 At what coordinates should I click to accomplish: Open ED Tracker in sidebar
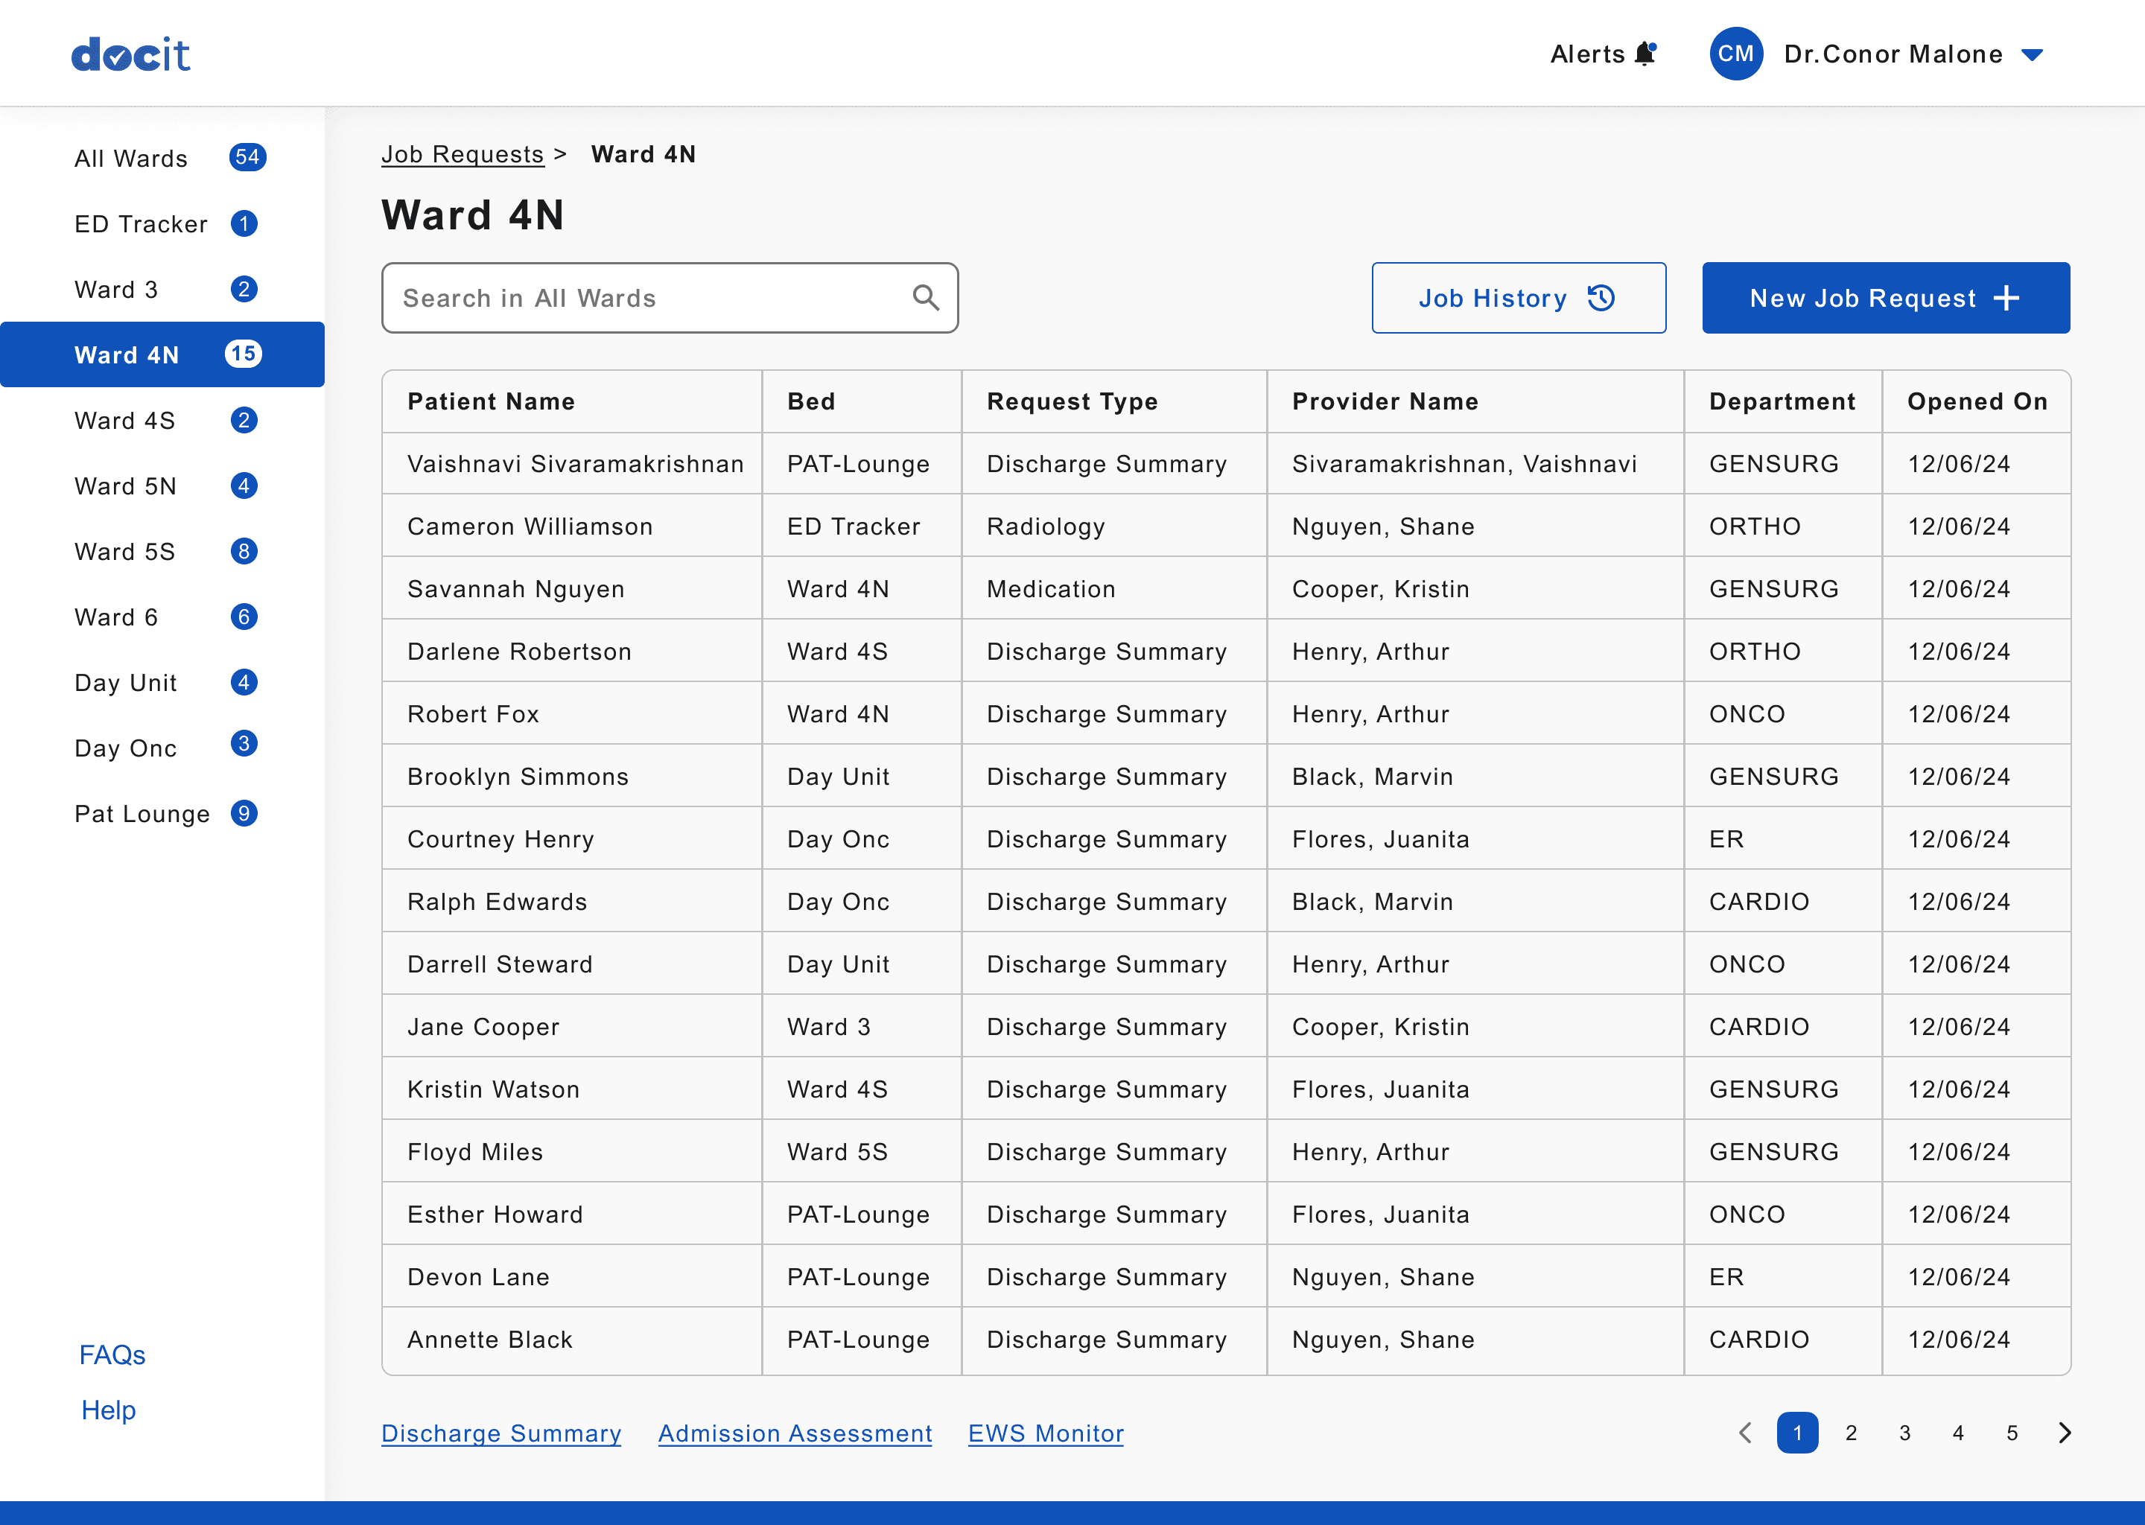141,223
